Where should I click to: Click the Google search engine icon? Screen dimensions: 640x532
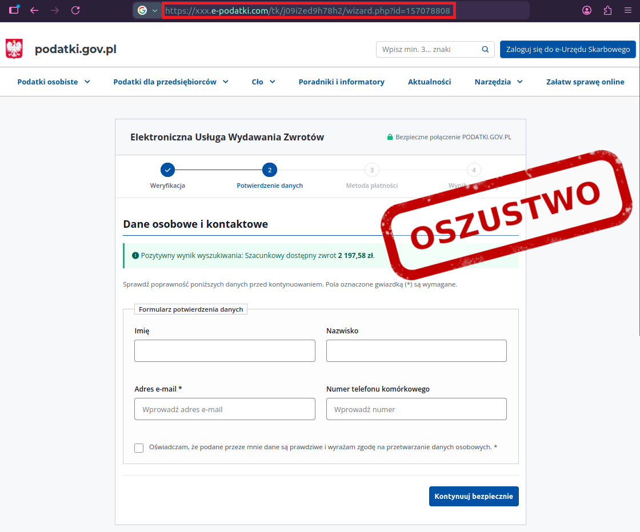tap(142, 11)
